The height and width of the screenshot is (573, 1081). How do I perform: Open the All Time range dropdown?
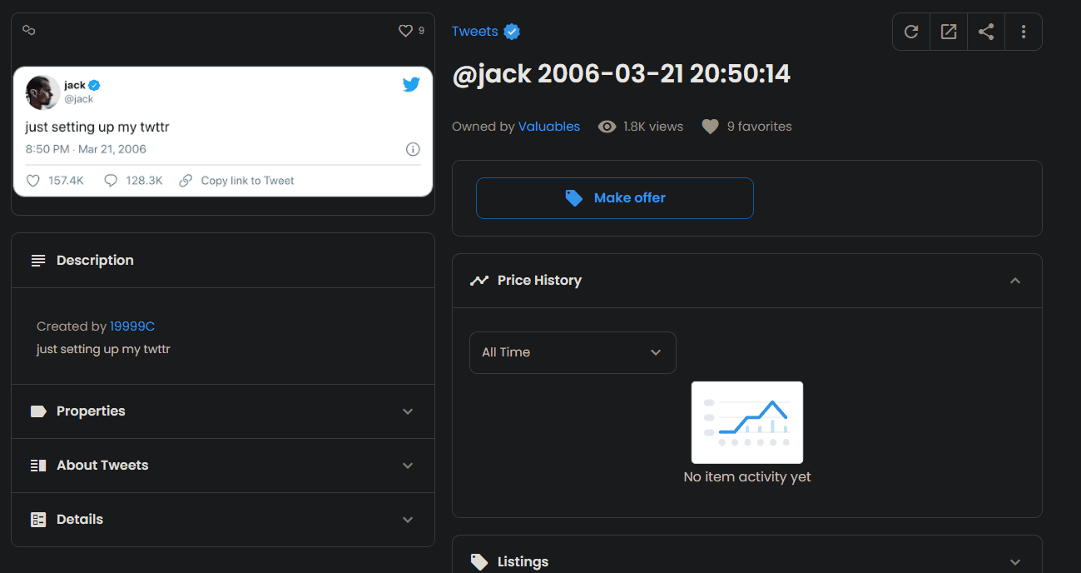tap(573, 352)
